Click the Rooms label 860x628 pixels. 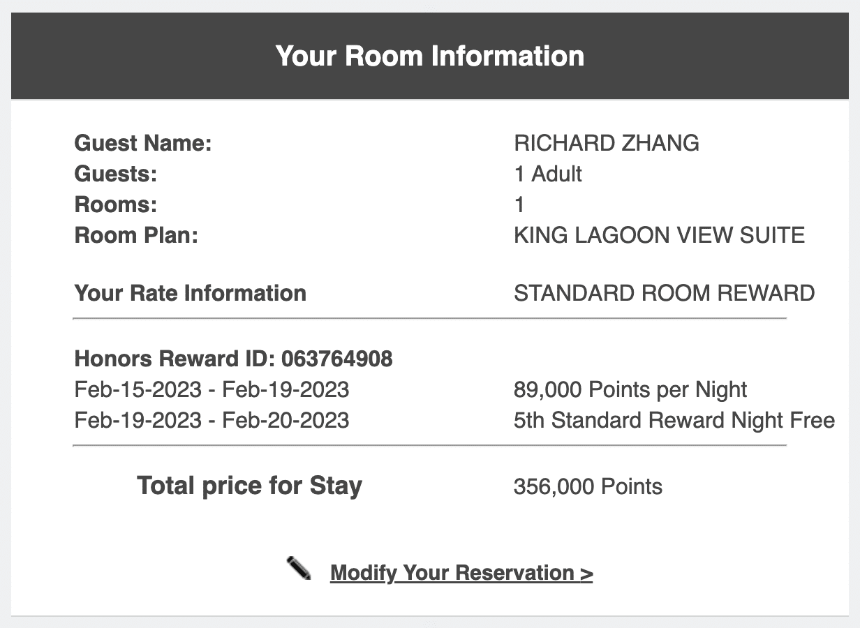tap(115, 204)
